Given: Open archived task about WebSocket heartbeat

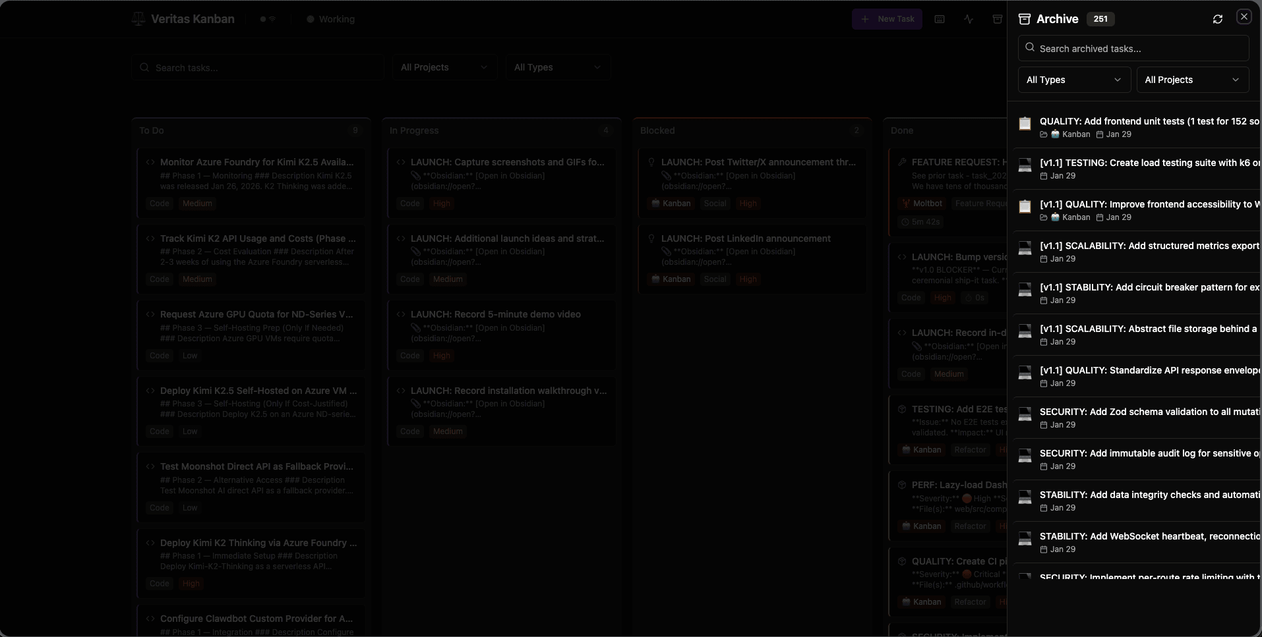Looking at the screenshot, I should click(1149, 537).
